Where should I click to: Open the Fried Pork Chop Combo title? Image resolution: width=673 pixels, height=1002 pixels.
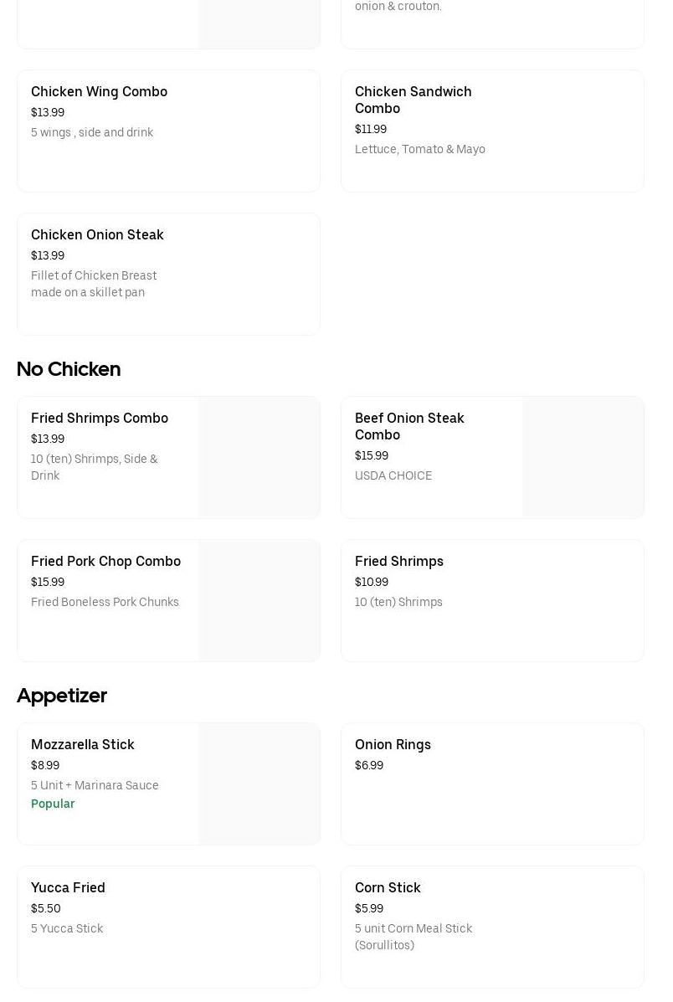[x=105, y=562]
